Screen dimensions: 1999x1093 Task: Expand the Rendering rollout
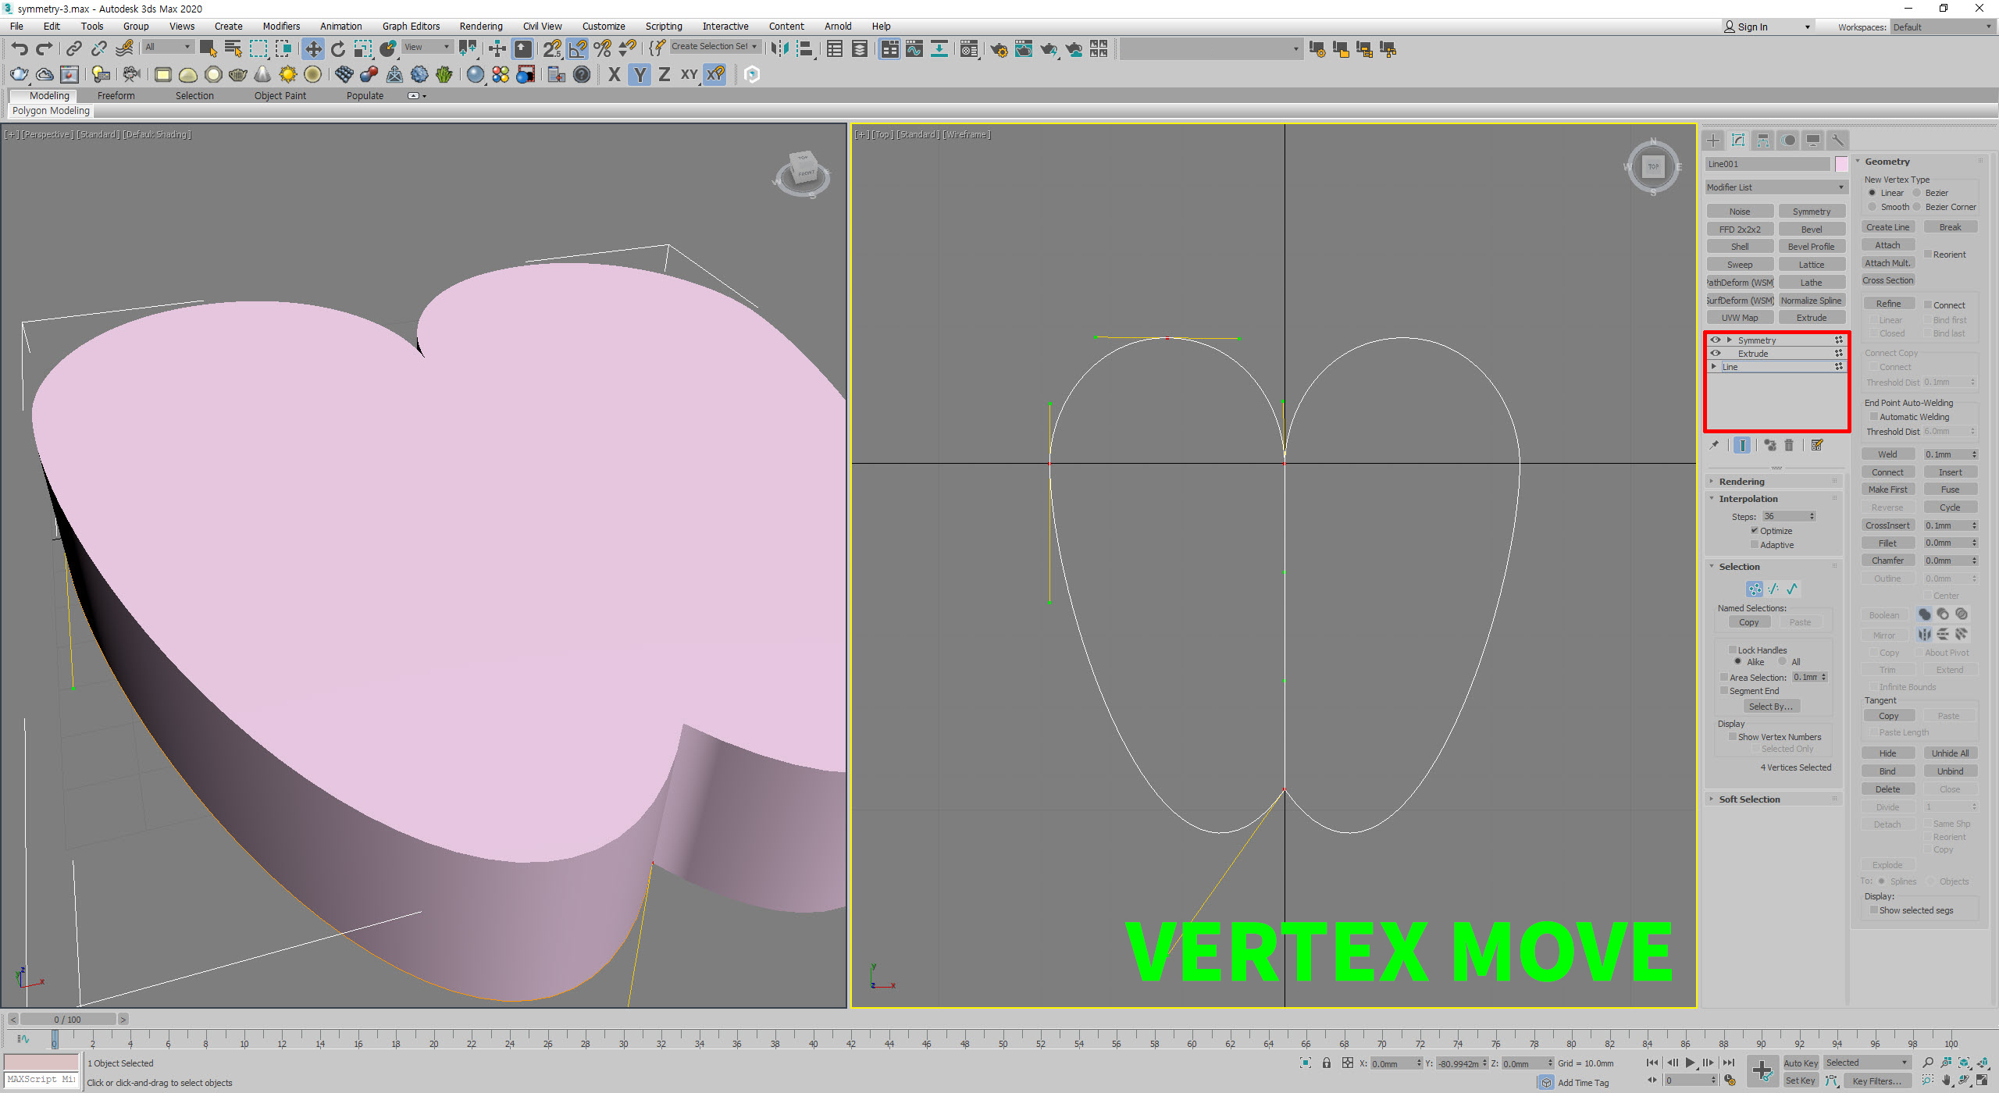(x=1741, y=482)
